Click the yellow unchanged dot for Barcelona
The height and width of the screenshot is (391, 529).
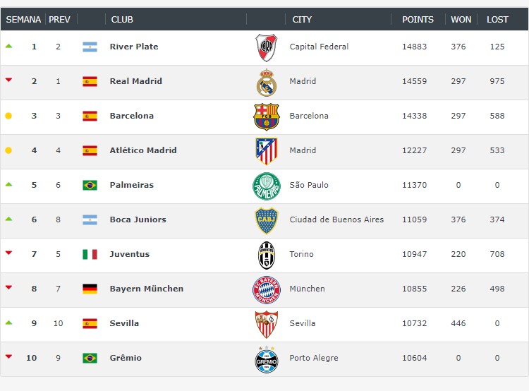(x=8, y=116)
